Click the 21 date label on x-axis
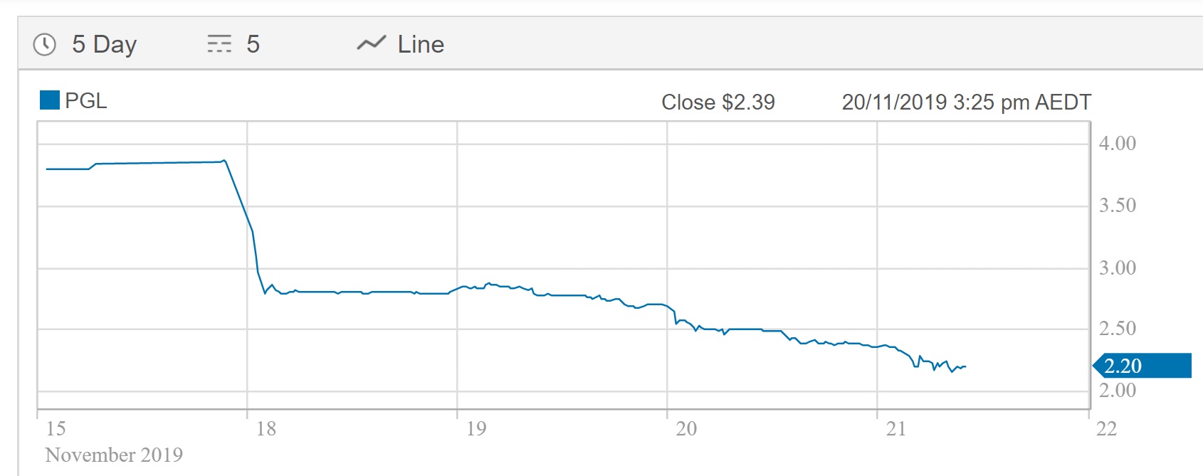 (x=896, y=428)
